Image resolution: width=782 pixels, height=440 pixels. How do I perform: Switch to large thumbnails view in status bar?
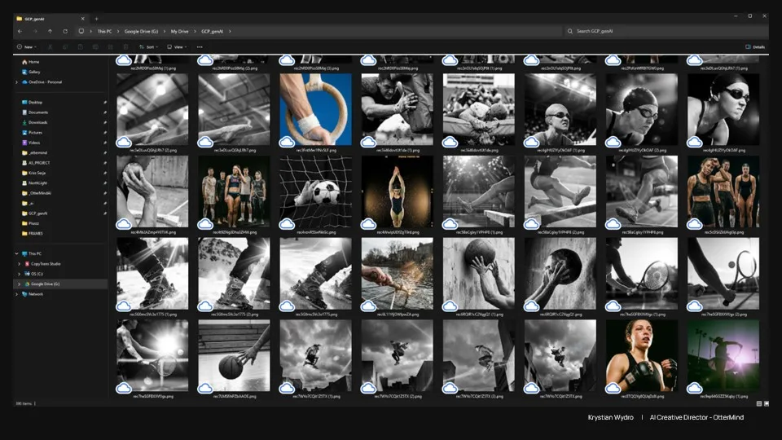tap(767, 403)
